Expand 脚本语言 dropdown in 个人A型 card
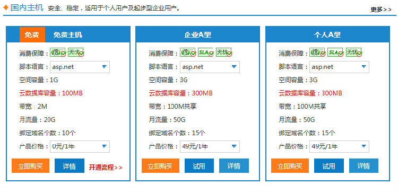 click(x=339, y=67)
